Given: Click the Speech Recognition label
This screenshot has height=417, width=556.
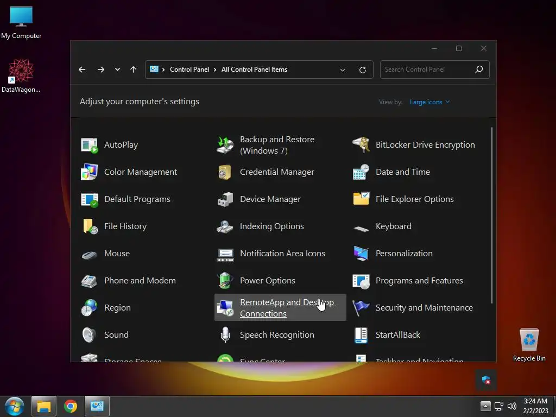Looking at the screenshot, I should coord(277,335).
